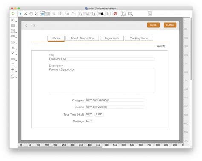Image resolution: width=202 pixels, height=161 pixels.
Task: Switch to the Title & Description tab
Action: [x=82, y=38]
